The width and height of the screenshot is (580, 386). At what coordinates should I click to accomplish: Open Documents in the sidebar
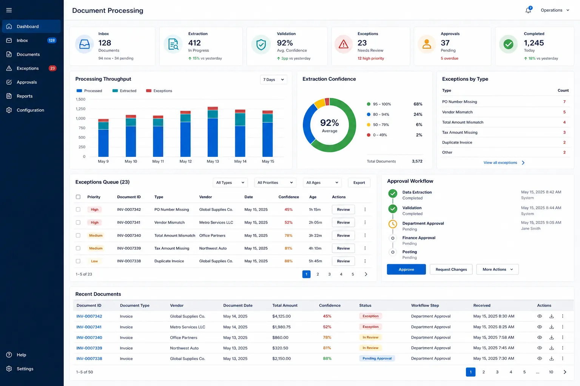(x=31, y=54)
